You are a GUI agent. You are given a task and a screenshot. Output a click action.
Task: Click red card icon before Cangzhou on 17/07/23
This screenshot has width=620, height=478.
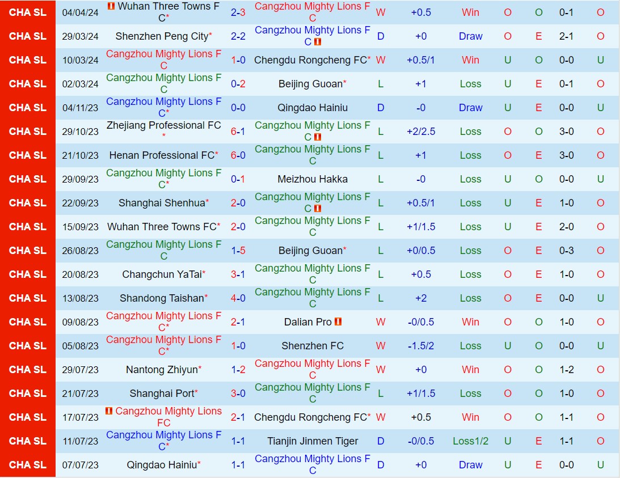pyautogui.click(x=109, y=411)
